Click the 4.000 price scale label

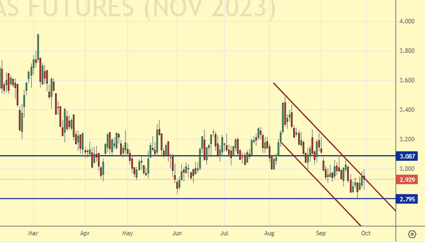(407, 21)
